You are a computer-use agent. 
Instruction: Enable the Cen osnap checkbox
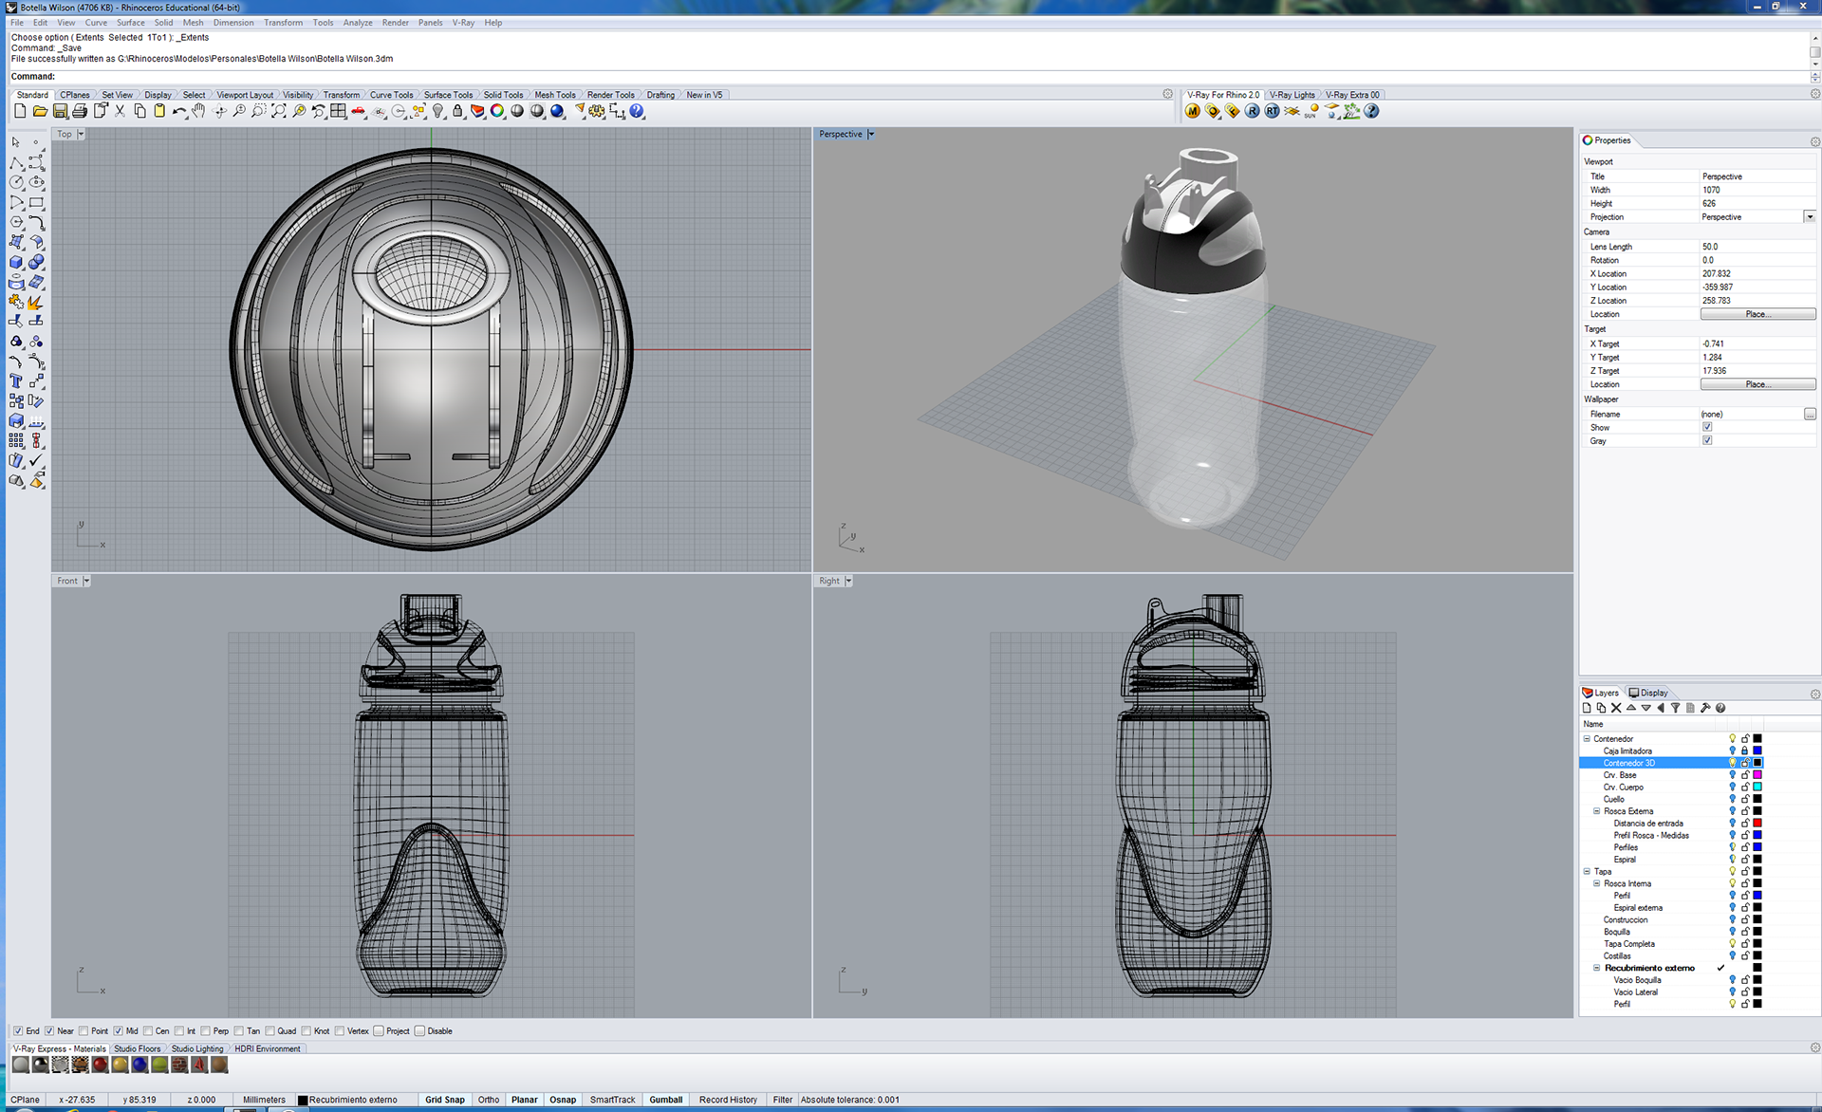click(x=147, y=1030)
